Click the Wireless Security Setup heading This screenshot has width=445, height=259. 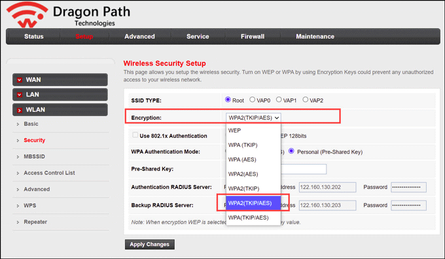click(165, 63)
